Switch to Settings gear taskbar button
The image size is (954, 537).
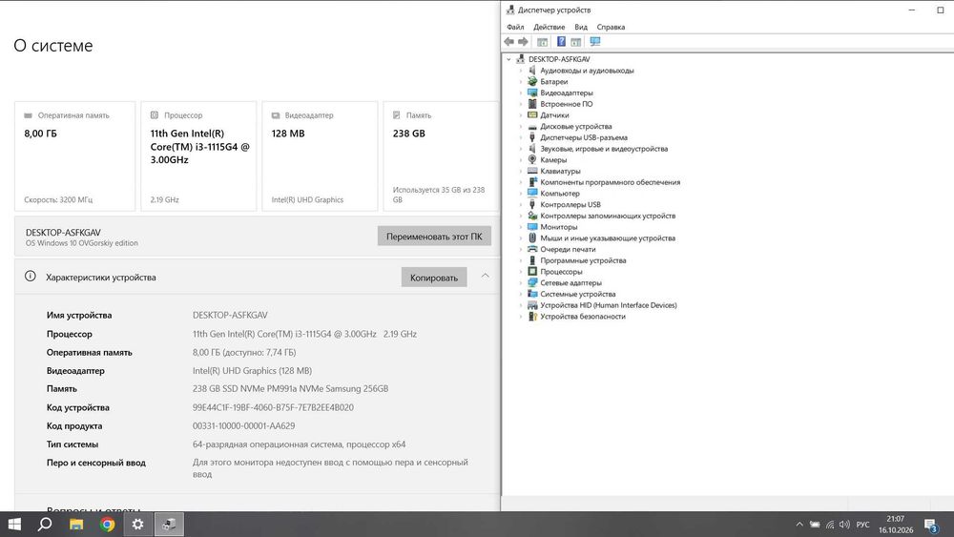pyautogui.click(x=138, y=525)
